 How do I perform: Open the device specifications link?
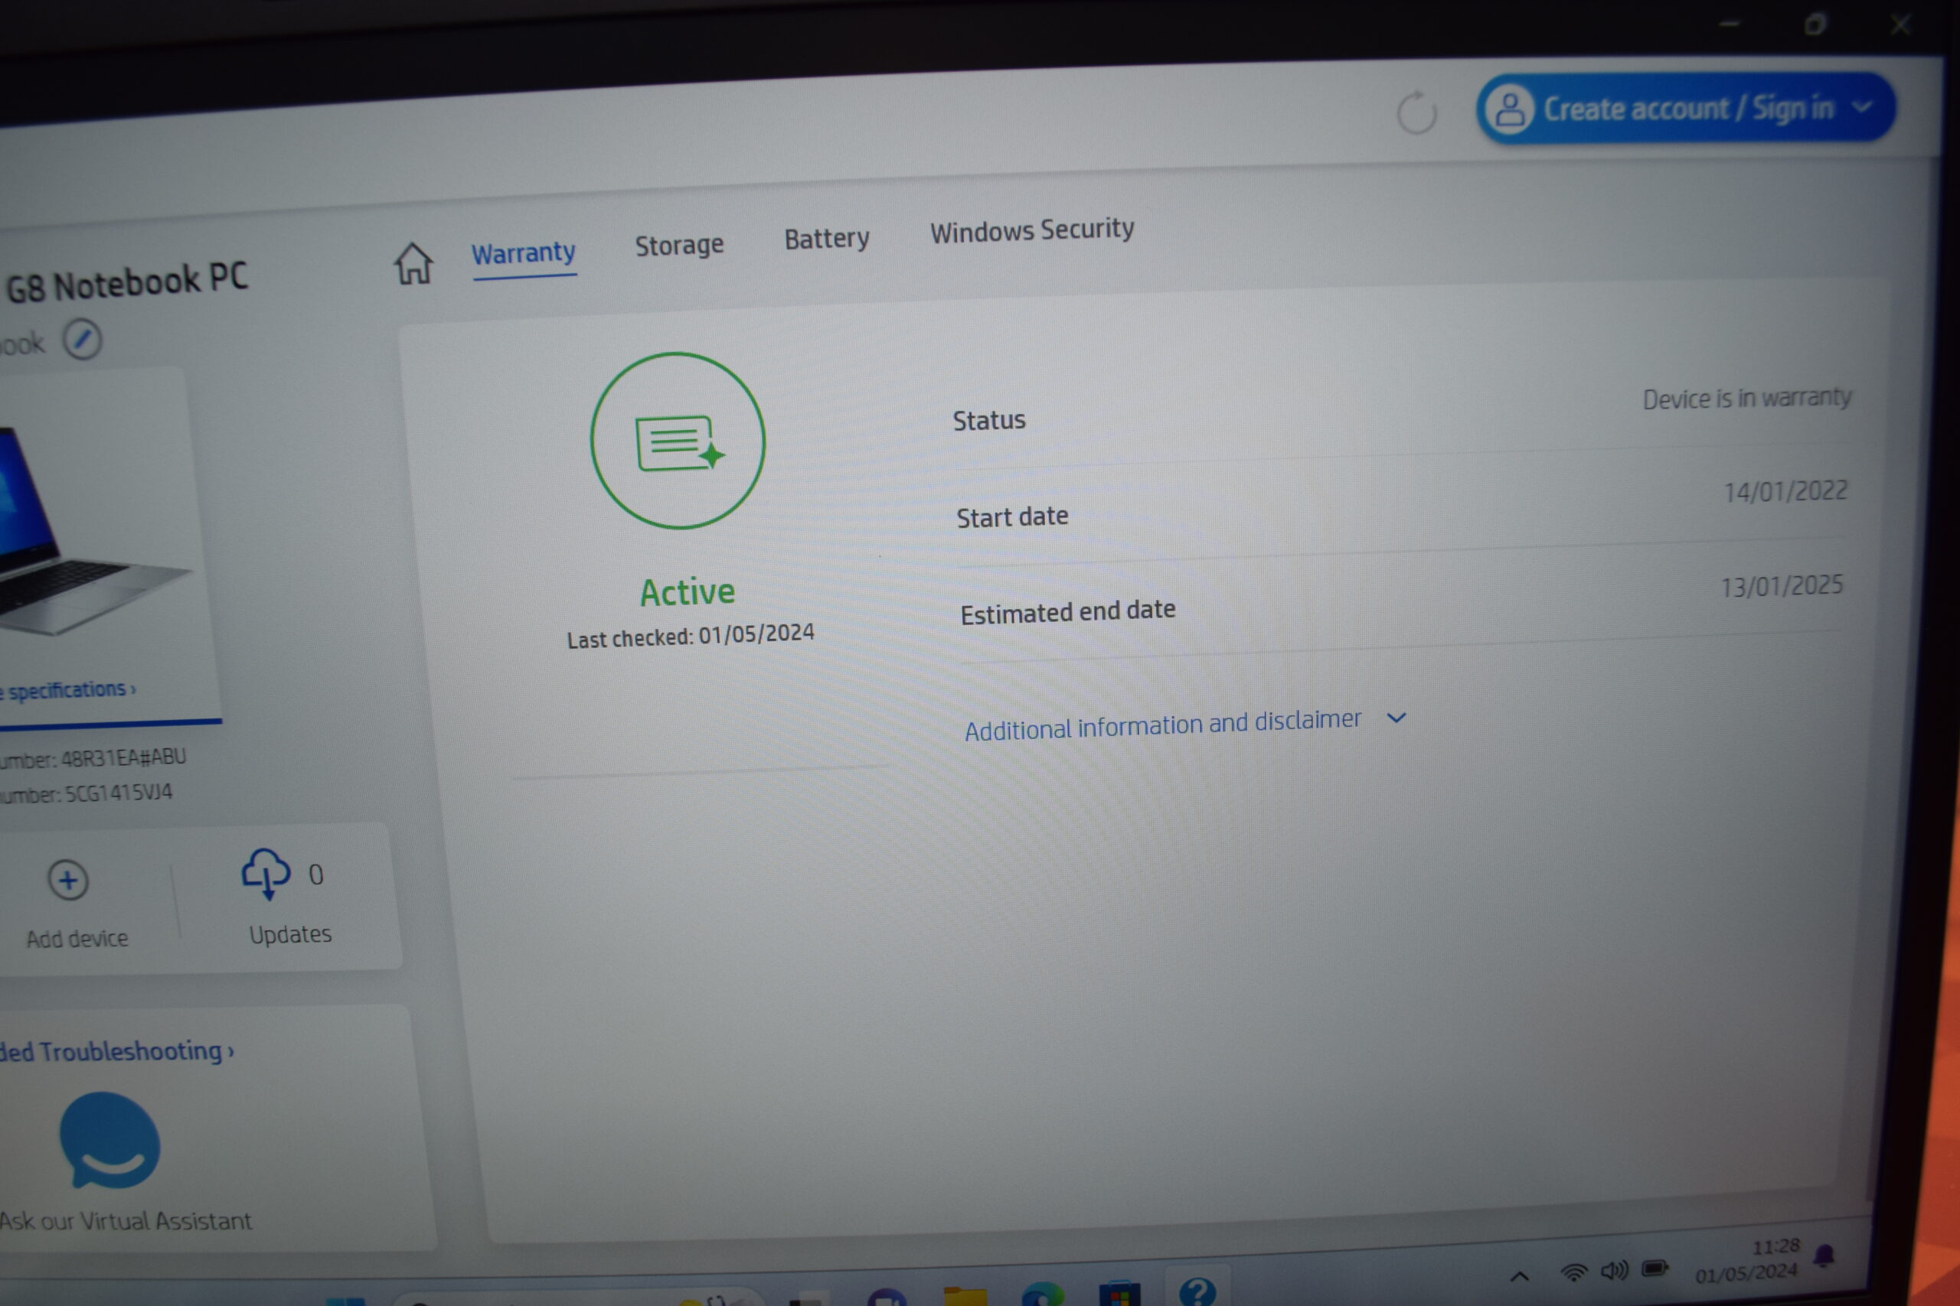[67, 689]
